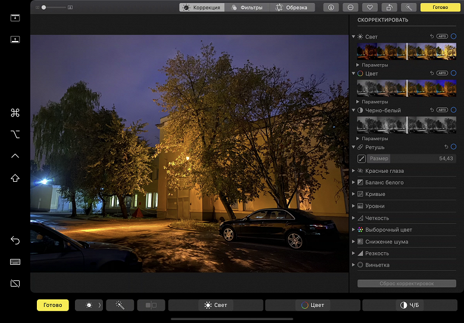Click the Control caret key icon
The width and height of the screenshot is (464, 323).
tap(15, 156)
